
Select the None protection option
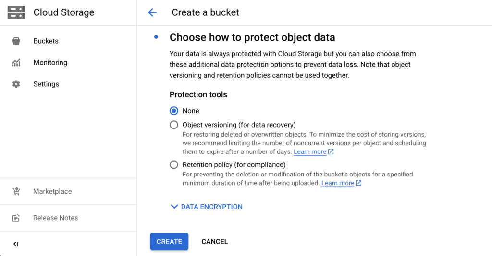pyautogui.click(x=174, y=111)
